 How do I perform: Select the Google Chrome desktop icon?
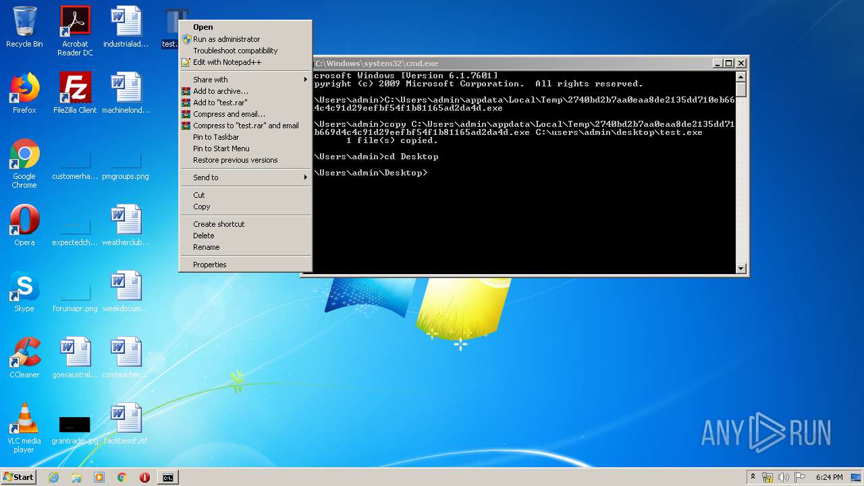click(x=24, y=163)
